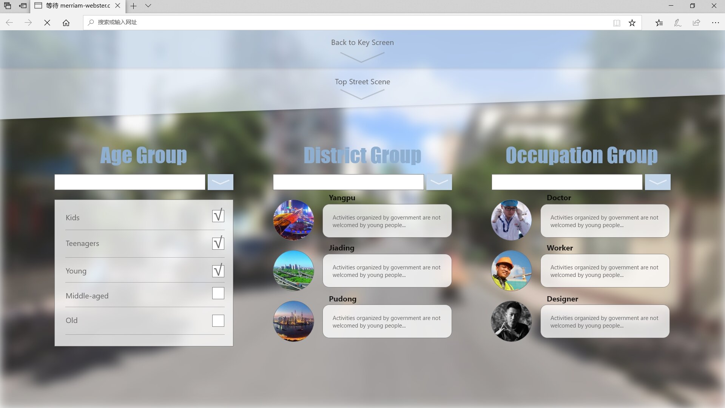725x408 pixels.
Task: Click the share page icon
Action: (x=696, y=23)
